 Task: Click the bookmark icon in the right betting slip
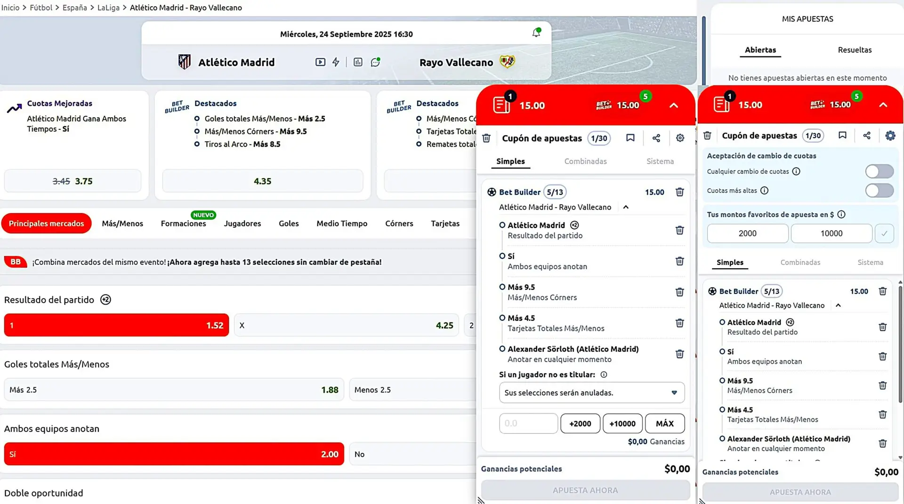[842, 136]
